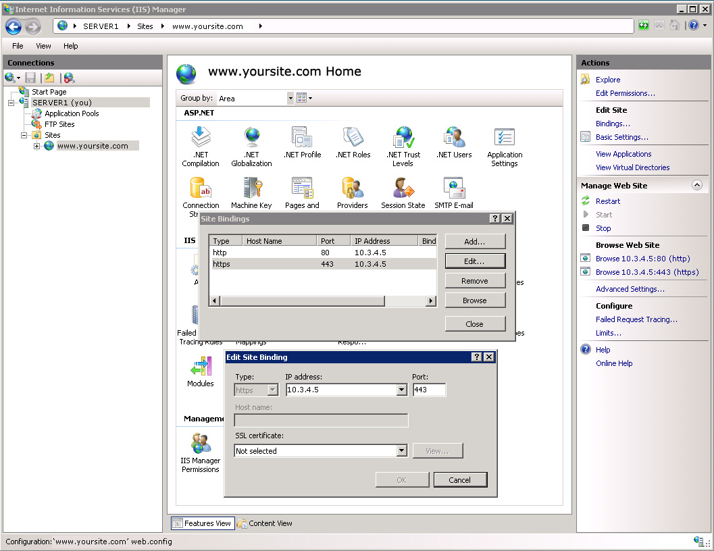
Task: Open the .NET Roles feature icon
Action: pos(353,138)
